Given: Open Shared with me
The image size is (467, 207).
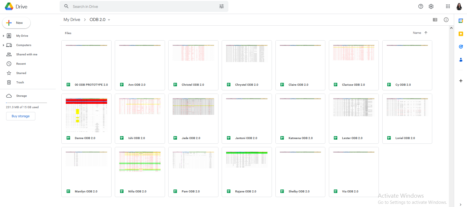Looking at the screenshot, I should pos(27,55).
